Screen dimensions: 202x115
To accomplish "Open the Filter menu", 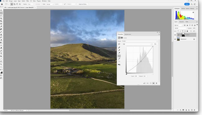I will click(28, 1).
